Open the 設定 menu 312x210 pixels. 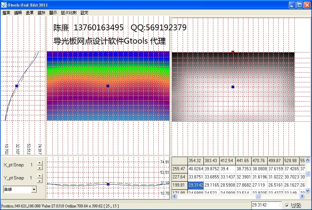pyautogui.click(x=84, y=13)
